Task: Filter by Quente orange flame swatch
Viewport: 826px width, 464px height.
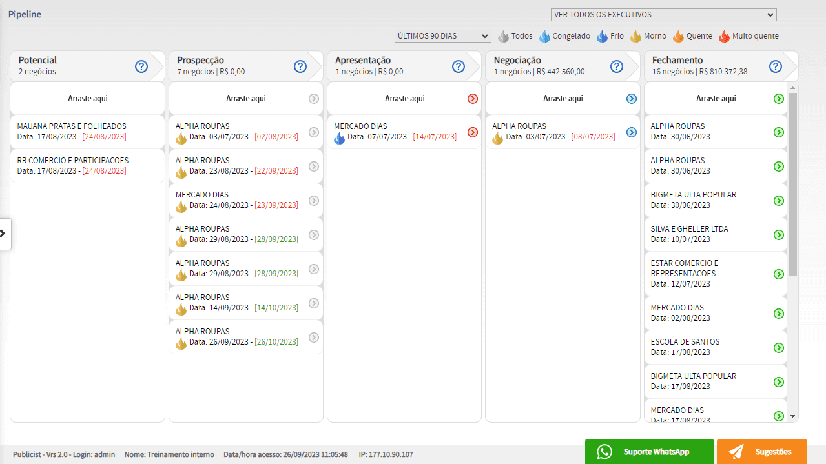Action: [x=693, y=36]
